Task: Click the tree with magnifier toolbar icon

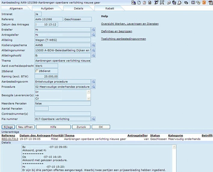Action: (162, 2)
